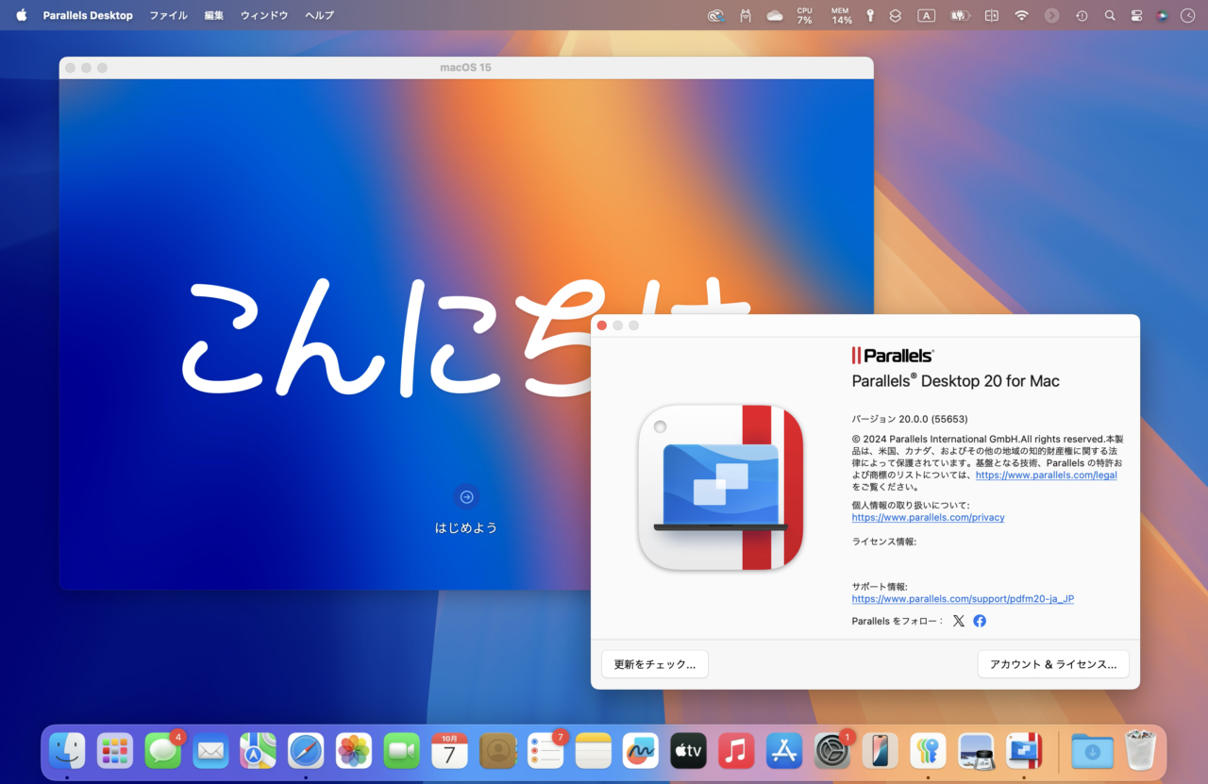Screen dimensions: 1208x784
Task: Open the Downloads folder stack
Action: click(1092, 751)
